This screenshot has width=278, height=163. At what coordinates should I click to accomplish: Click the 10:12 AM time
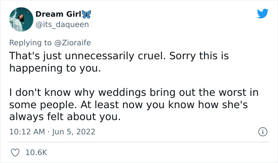click(26, 131)
